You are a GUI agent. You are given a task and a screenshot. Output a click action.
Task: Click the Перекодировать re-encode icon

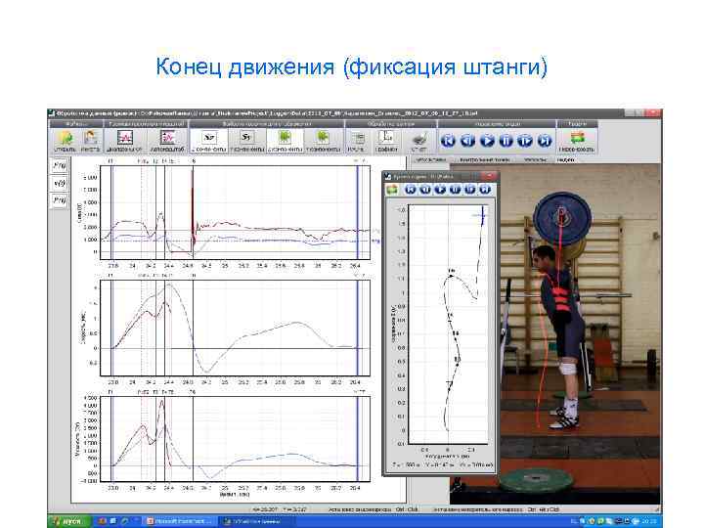pos(577,142)
